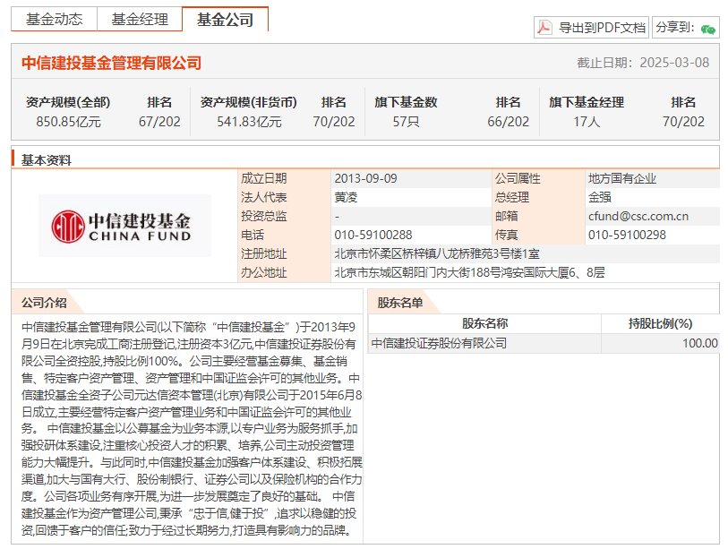Open the 基金经理 tab
Screen dimensions: 728x549
click(140, 20)
